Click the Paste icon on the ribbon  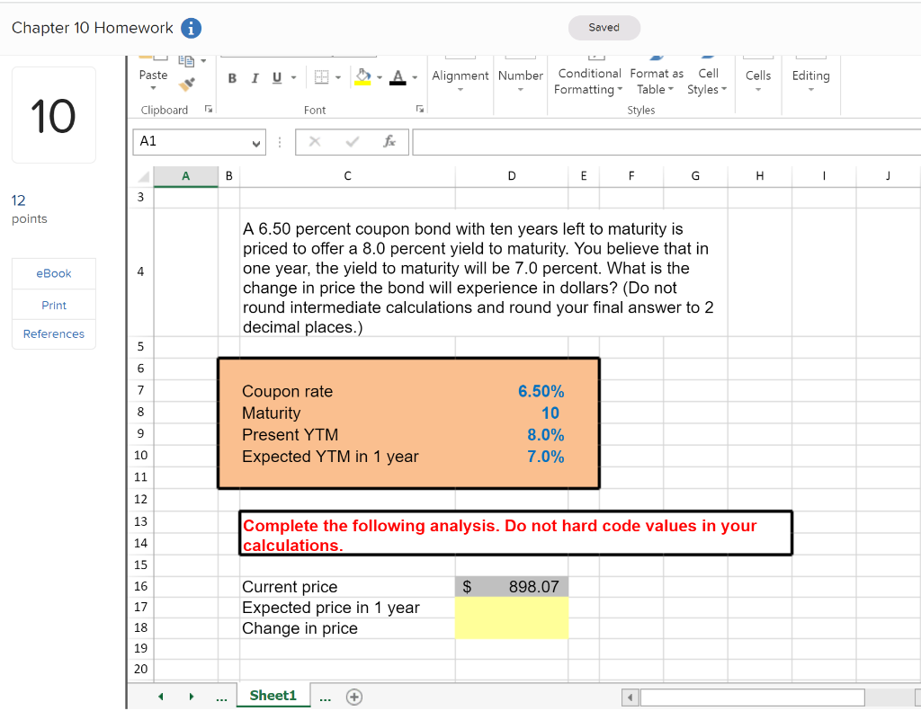tap(152, 76)
